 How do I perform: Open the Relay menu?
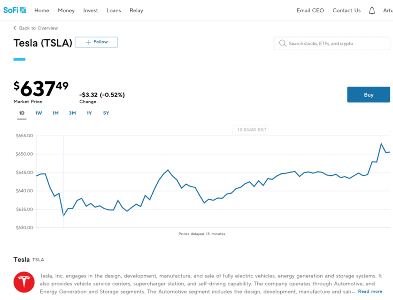136,10
